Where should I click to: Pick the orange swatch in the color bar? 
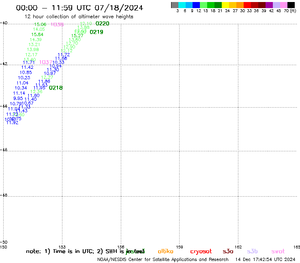click(x=240, y=5)
